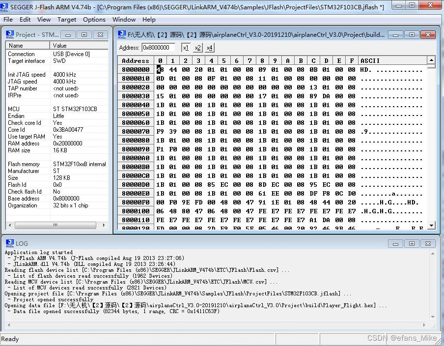The width and height of the screenshot is (444, 346).
Task: Maximize the LOG panel
Action: point(412,244)
